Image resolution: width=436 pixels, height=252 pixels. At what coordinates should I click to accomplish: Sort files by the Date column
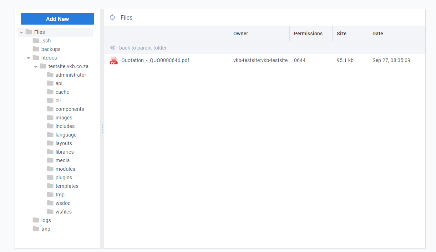tap(377, 33)
